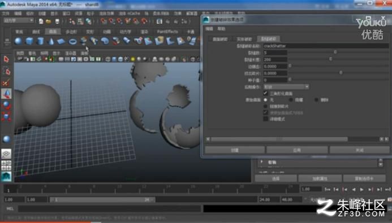
Task: Open the PaintEffects shelf tab
Action: tap(167, 32)
